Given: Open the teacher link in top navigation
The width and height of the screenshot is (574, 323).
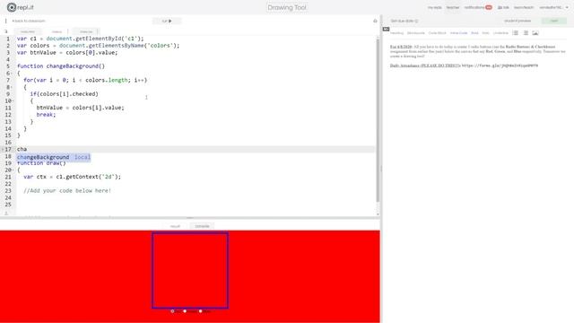Looking at the screenshot, I should point(452,7).
